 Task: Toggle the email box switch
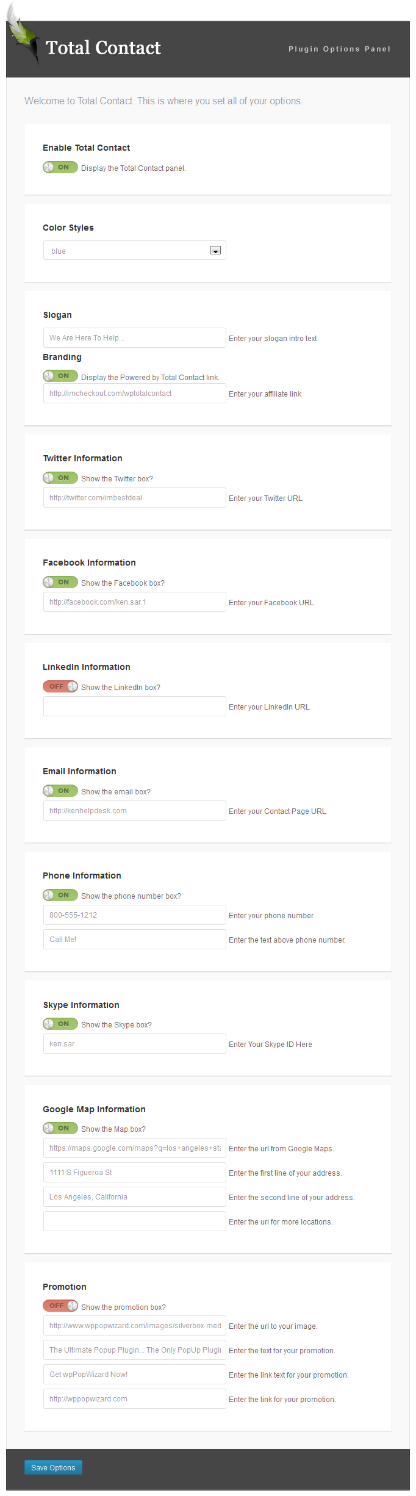[x=60, y=791]
